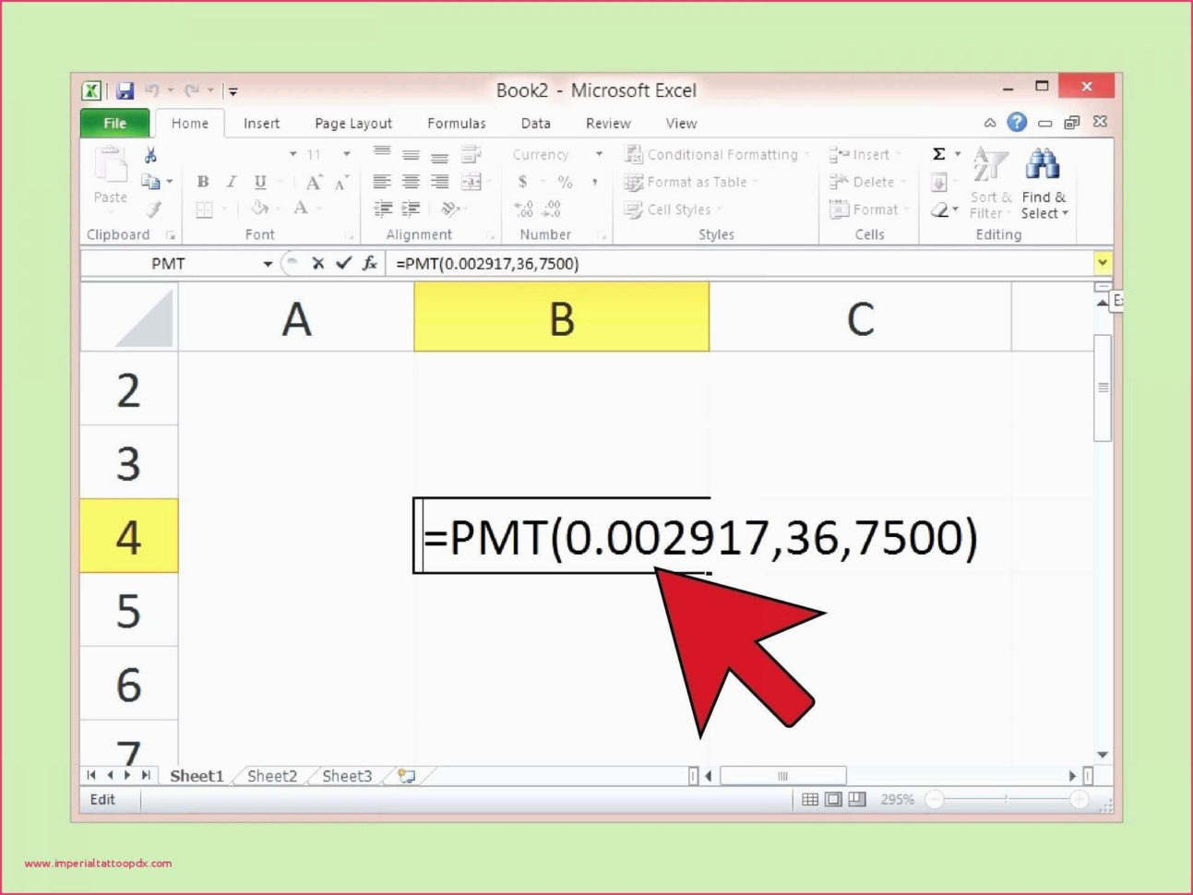Switch to the Data ribbon tab
The width and height of the screenshot is (1193, 895).
pos(536,123)
